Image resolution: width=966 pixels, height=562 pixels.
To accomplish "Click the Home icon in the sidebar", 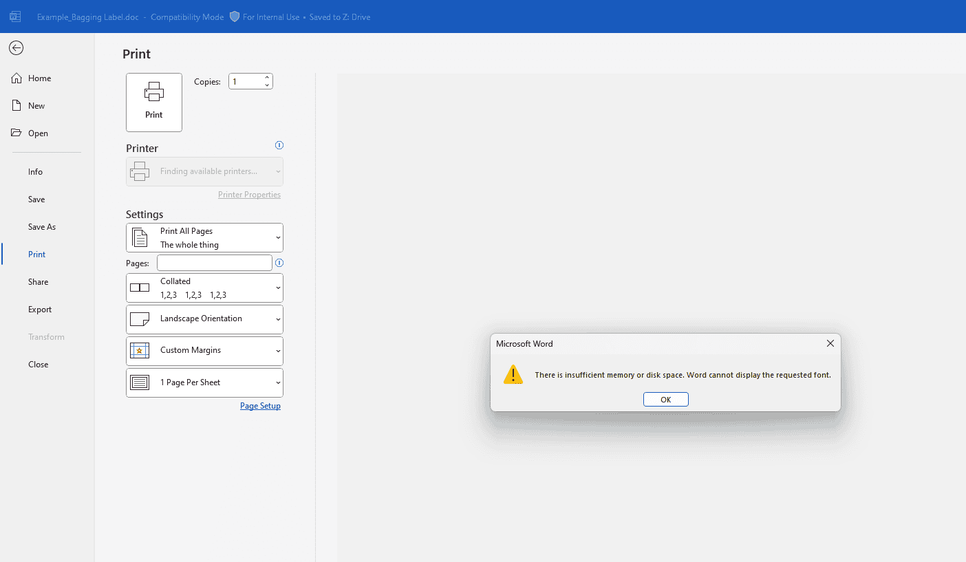I will pyautogui.click(x=17, y=78).
